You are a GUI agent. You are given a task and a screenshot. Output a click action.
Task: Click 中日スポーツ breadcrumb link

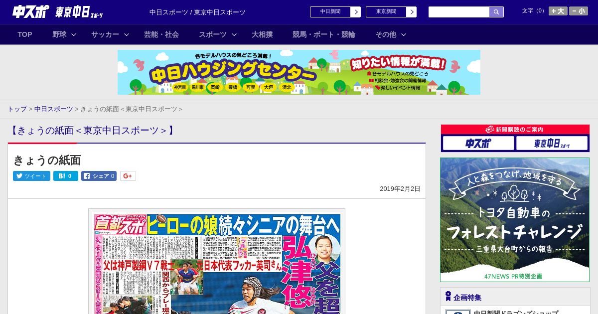click(53, 109)
